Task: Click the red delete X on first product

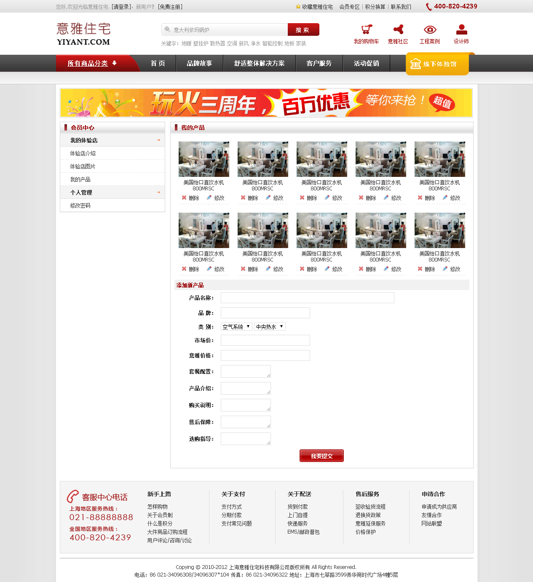Action: pyautogui.click(x=184, y=198)
